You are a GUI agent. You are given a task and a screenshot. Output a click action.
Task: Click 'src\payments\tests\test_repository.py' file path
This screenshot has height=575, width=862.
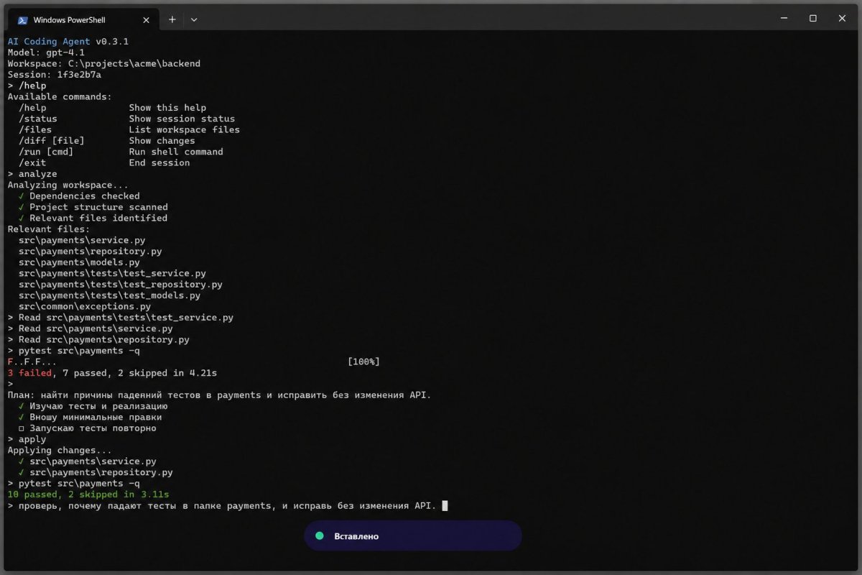(121, 285)
